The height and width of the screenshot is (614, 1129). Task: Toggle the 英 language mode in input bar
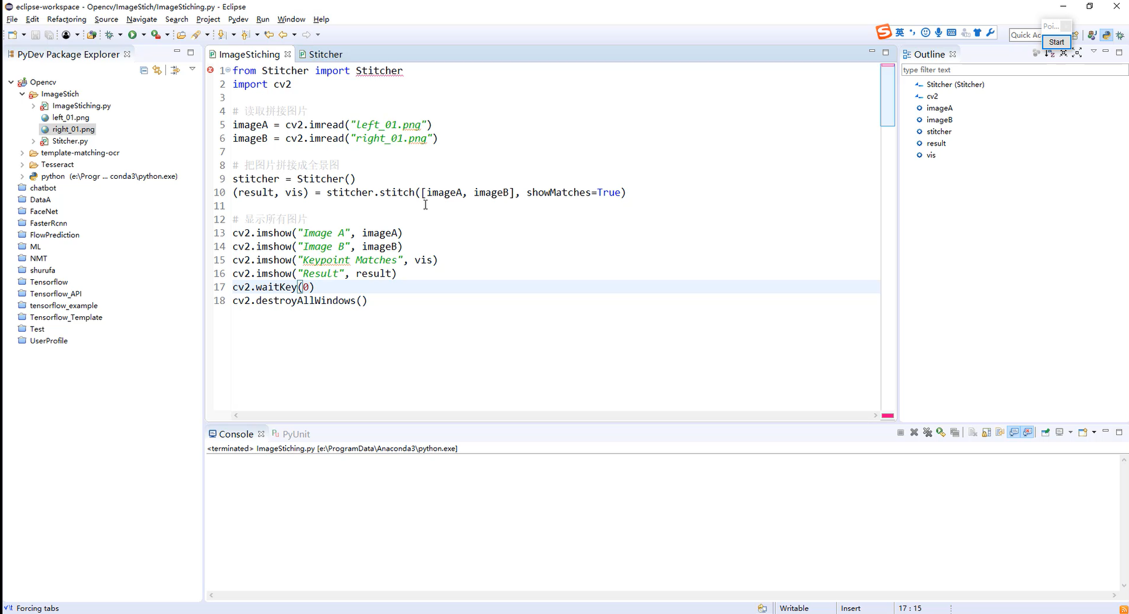tap(900, 33)
